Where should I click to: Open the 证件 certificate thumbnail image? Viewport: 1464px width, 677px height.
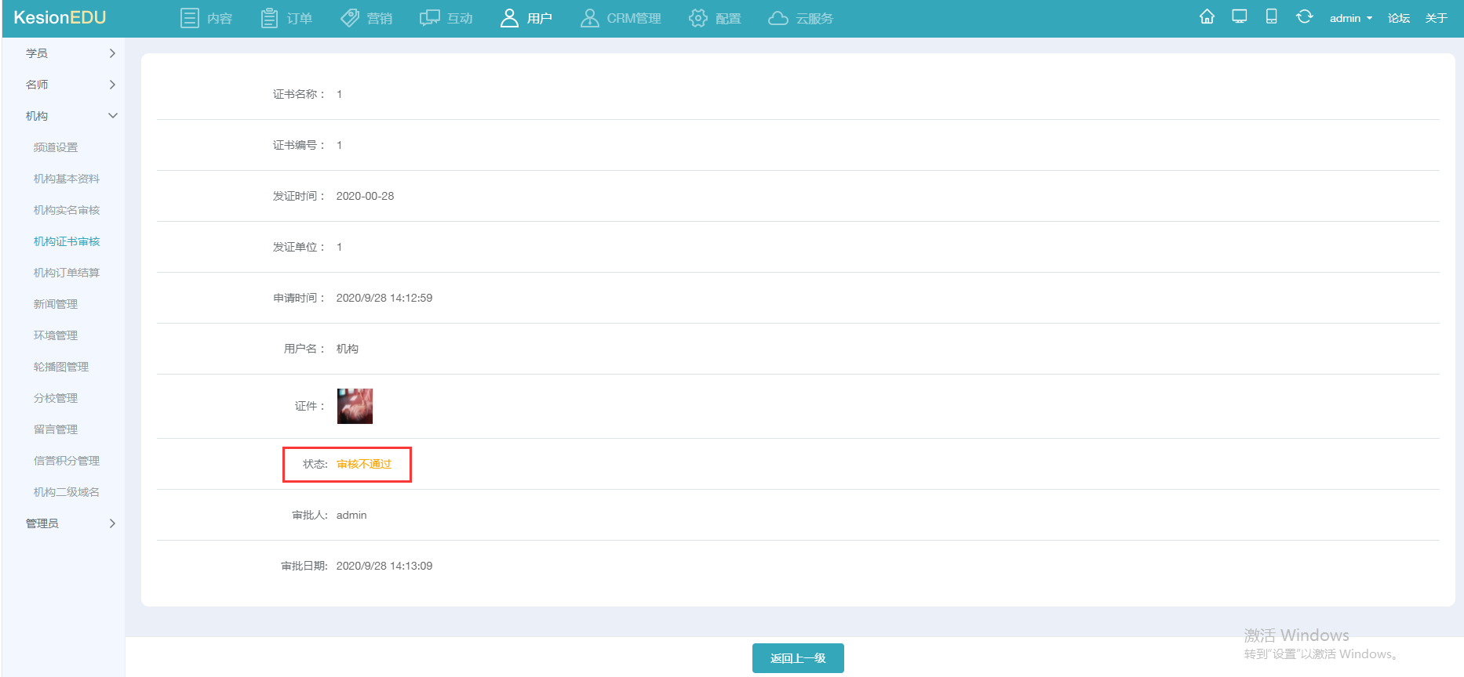click(x=355, y=406)
